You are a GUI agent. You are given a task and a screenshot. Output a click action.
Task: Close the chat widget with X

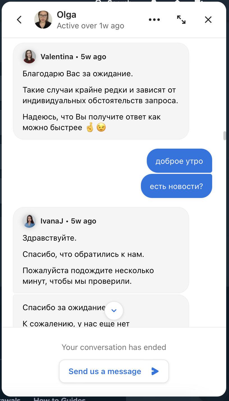(208, 20)
